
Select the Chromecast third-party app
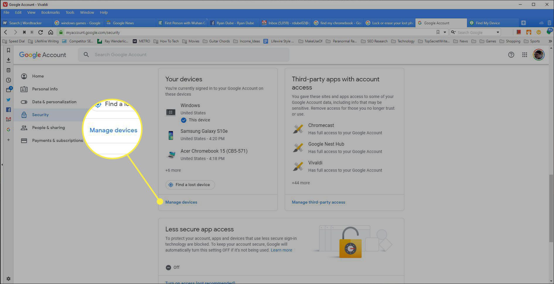click(337, 129)
